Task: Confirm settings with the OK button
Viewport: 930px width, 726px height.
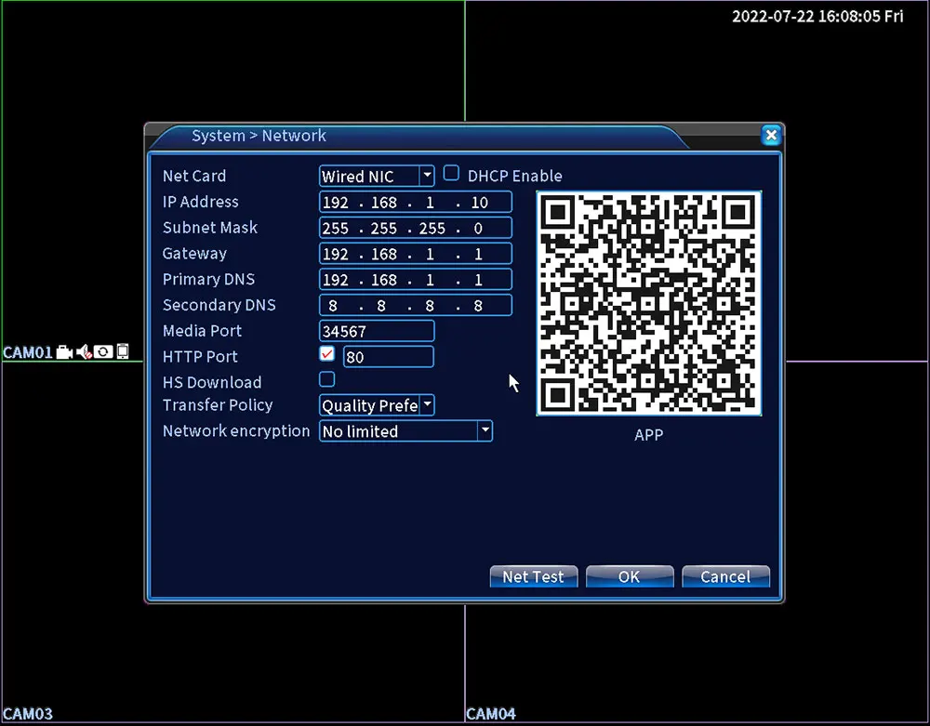Action: (630, 576)
